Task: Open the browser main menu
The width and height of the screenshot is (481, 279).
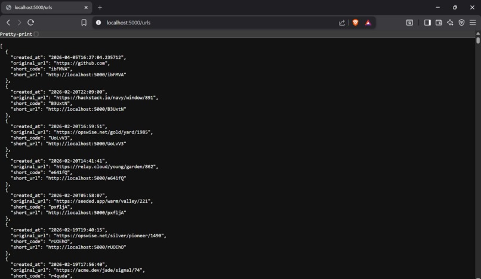Action: coord(473,23)
